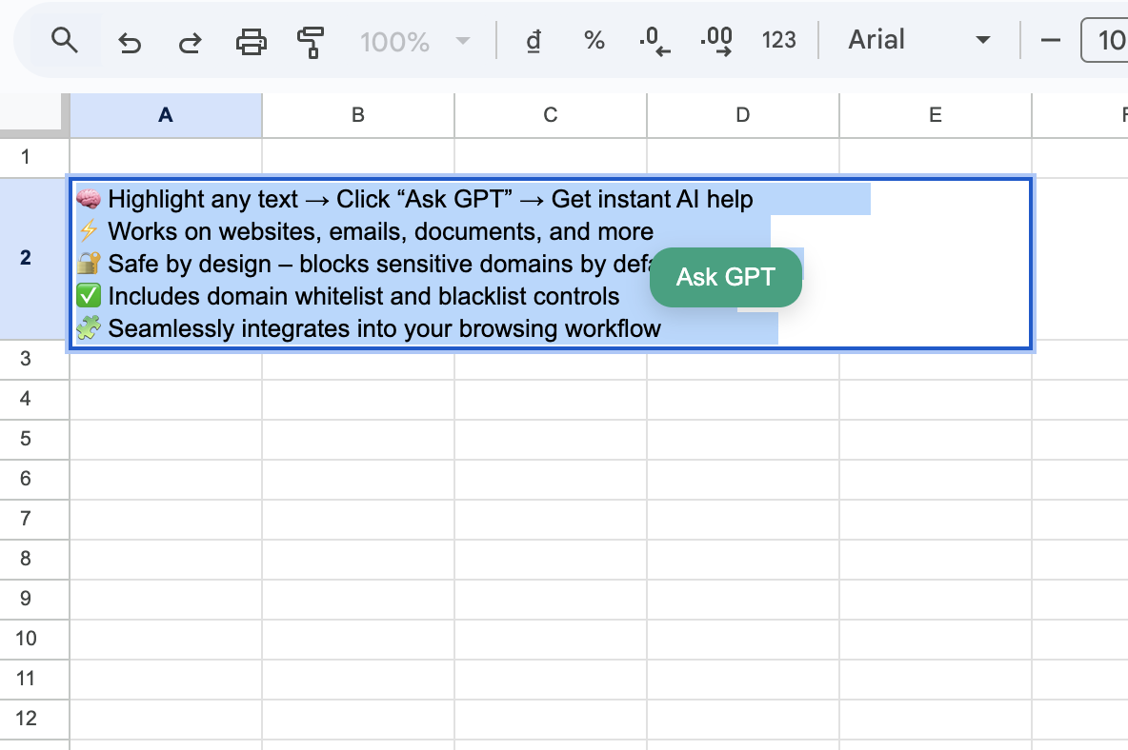This screenshot has width=1128, height=750.
Task: Select row 3 header
Action: (33, 359)
